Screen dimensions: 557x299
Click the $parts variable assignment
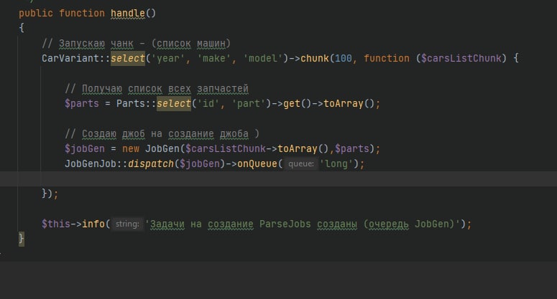[x=82, y=104]
